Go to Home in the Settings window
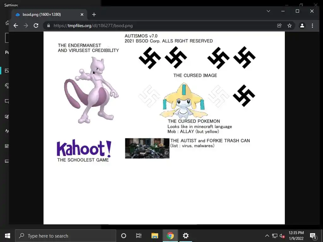This screenshot has width=323, height=242. (7, 23)
